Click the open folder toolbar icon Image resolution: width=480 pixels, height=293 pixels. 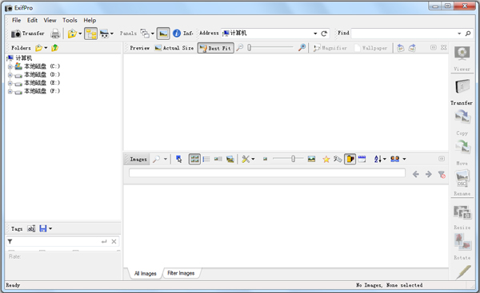[x=72, y=34]
